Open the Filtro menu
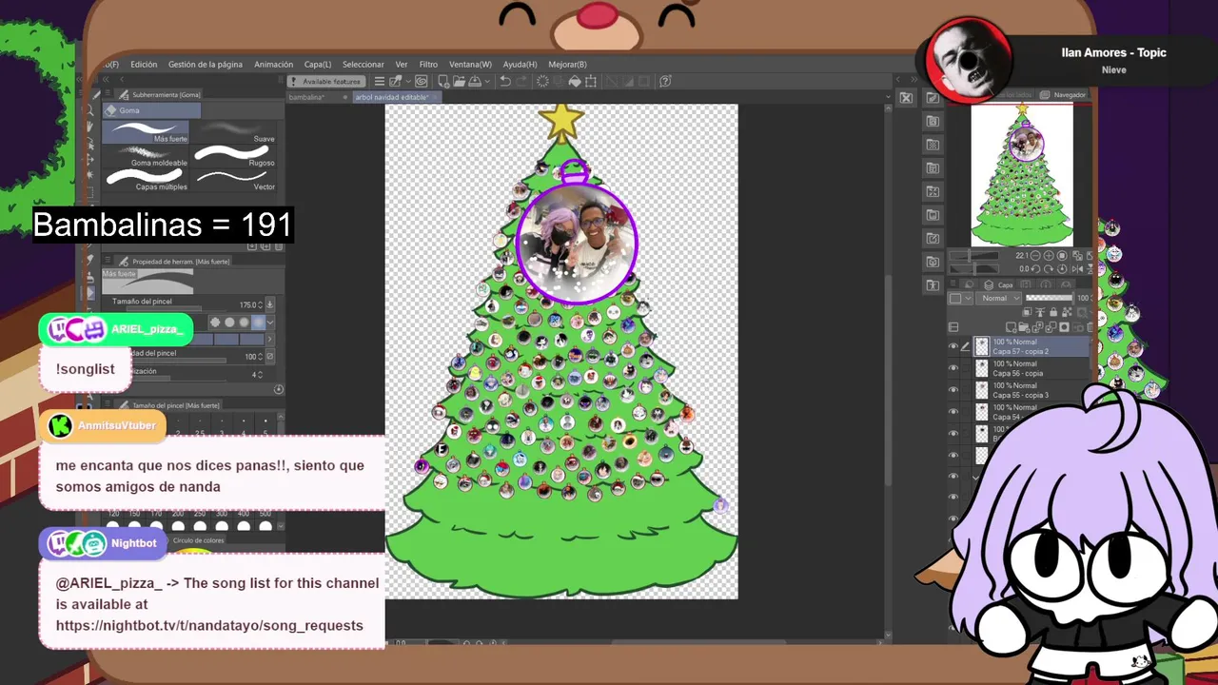1218x685 pixels. pos(428,65)
